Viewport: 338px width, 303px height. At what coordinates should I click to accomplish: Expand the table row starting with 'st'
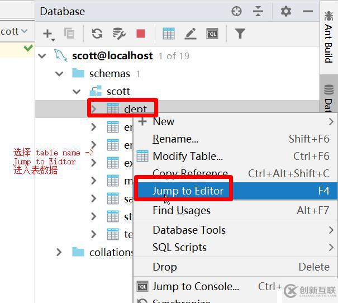(x=93, y=216)
